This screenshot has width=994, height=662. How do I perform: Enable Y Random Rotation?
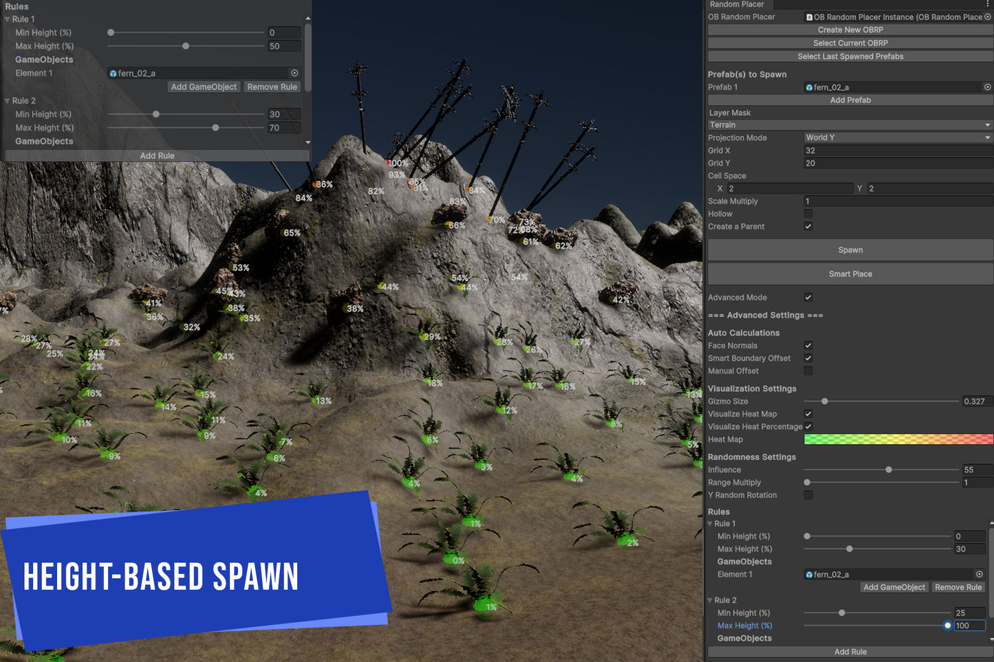(x=808, y=495)
